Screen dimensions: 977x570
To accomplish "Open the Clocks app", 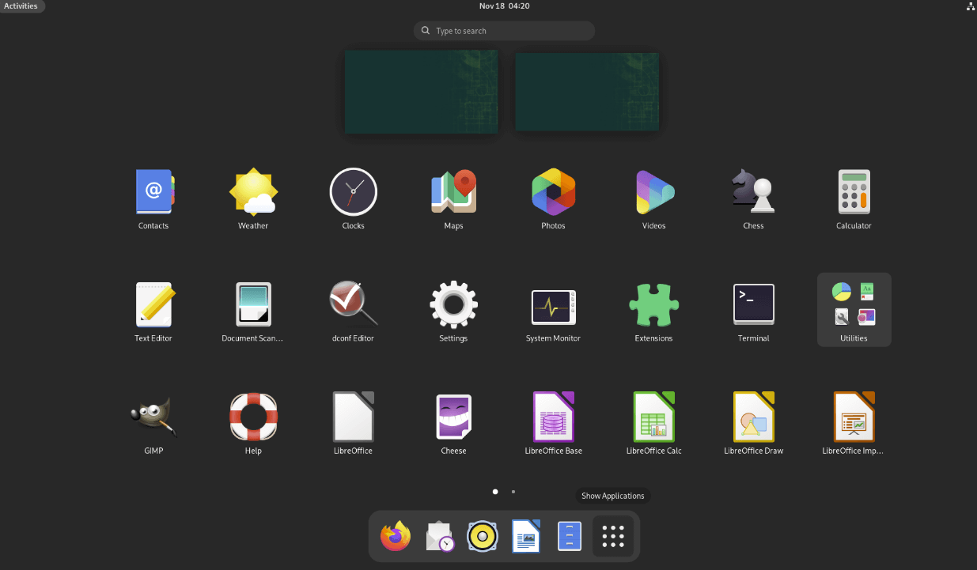I will tap(353, 191).
